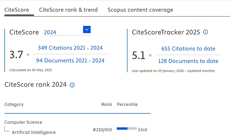Click the 53rd percentile label

click(143, 130)
